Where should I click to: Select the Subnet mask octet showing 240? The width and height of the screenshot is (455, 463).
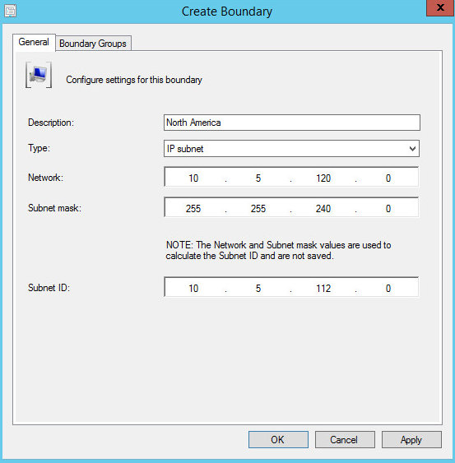point(323,208)
